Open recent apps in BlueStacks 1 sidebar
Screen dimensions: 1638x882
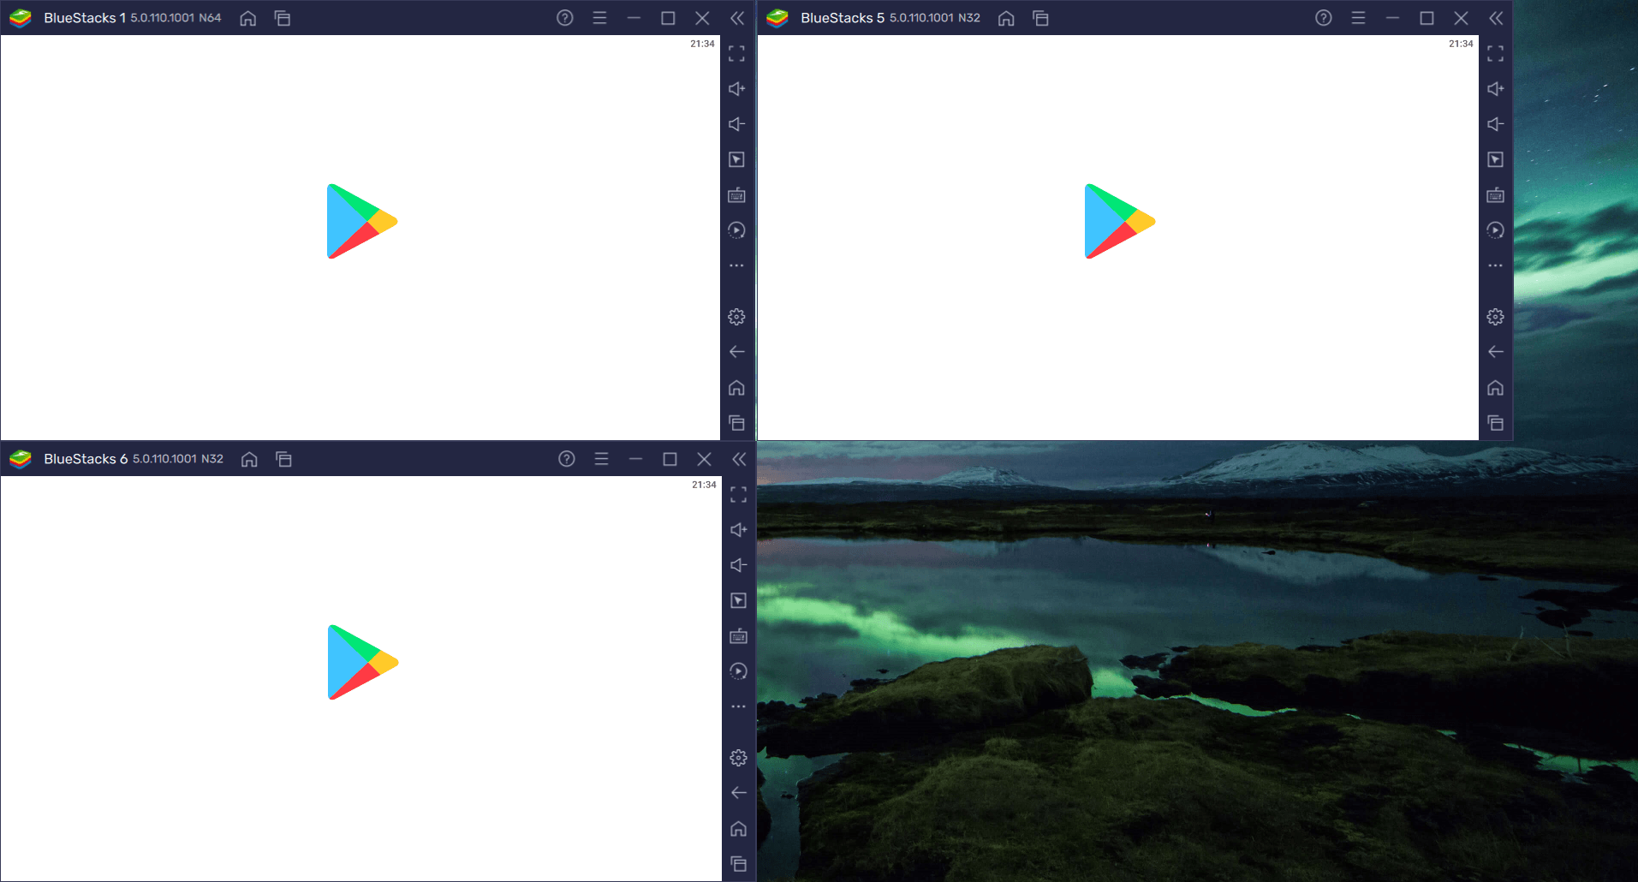(736, 423)
